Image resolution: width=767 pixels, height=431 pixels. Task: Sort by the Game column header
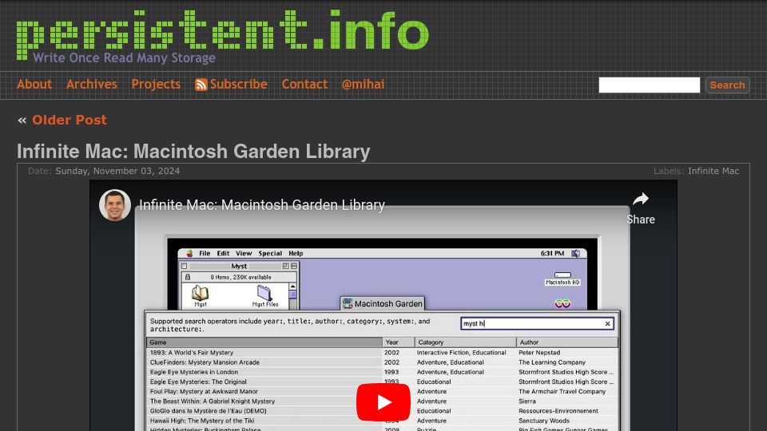(264, 342)
